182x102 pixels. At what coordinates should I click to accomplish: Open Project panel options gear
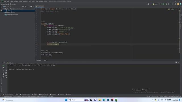31,7
